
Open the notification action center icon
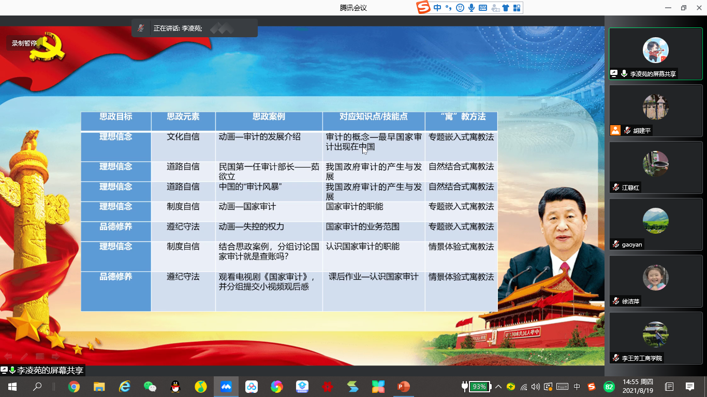pyautogui.click(x=689, y=387)
